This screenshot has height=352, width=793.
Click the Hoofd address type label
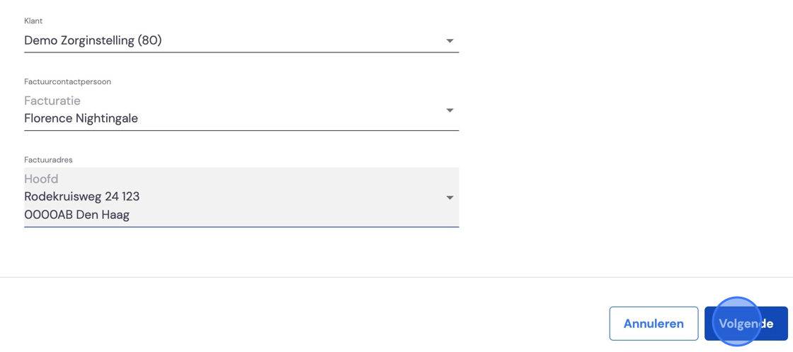point(41,178)
